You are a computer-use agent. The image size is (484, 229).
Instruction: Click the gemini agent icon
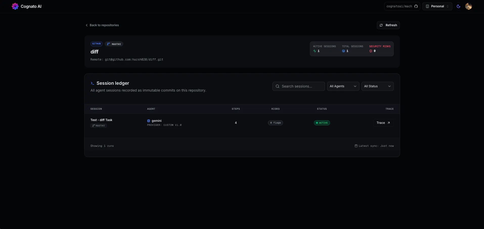click(149, 121)
